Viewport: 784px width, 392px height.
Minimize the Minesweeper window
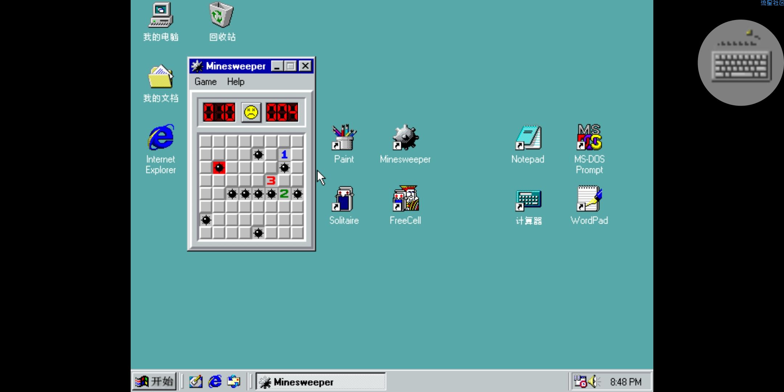click(277, 66)
